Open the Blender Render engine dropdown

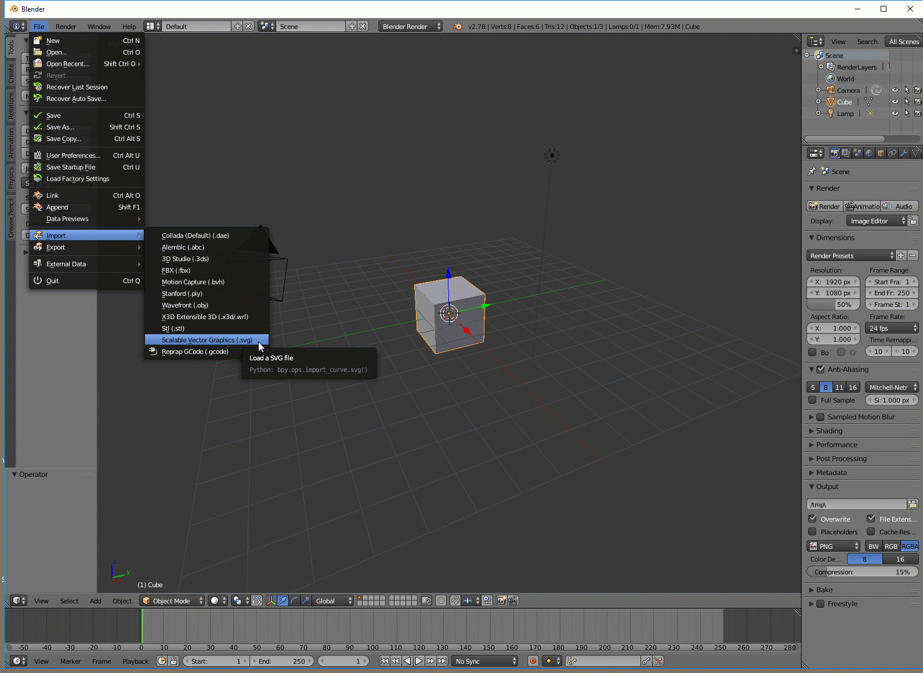coord(410,26)
